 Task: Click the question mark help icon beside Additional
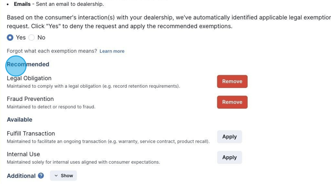pyautogui.click(x=41, y=175)
